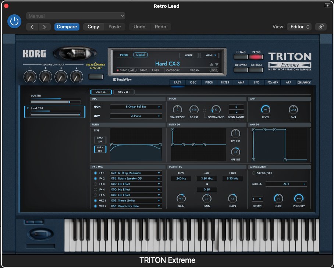Go to next preset with right arrow
The width and height of the screenshot is (334, 268).
[45, 27]
